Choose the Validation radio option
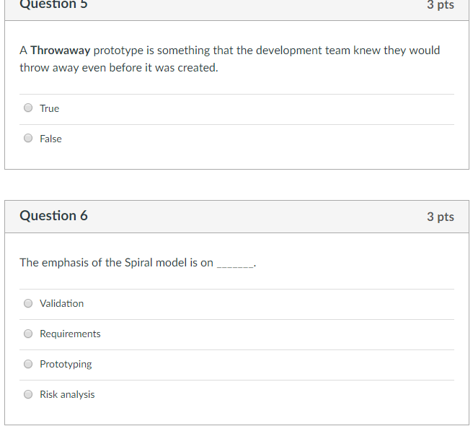Image resolution: width=473 pixels, height=426 pixels. (x=28, y=303)
